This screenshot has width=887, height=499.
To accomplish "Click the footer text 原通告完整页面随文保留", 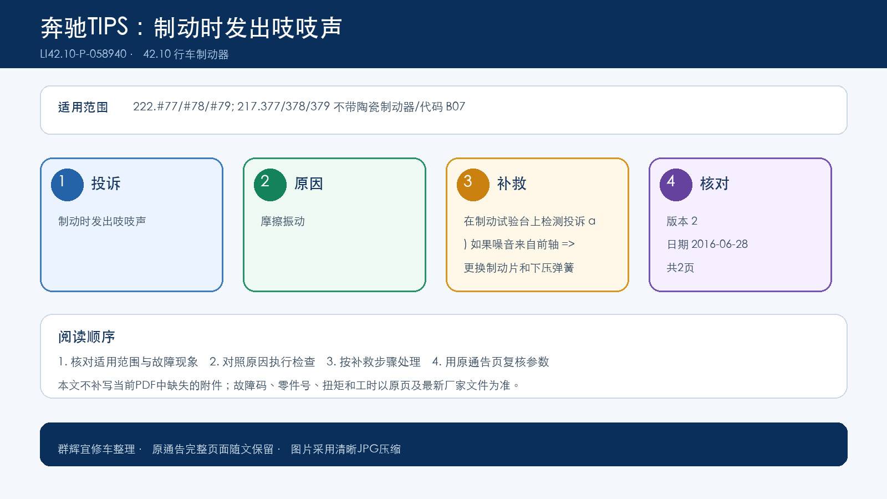I will point(213,449).
